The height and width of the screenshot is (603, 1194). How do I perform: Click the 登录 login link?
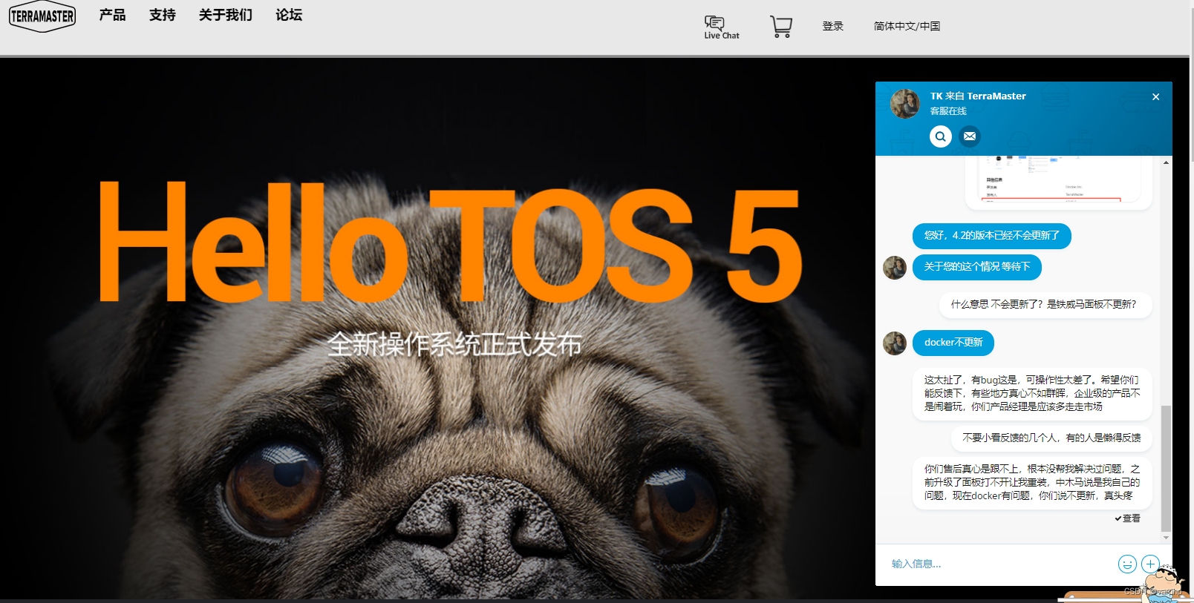coord(833,26)
